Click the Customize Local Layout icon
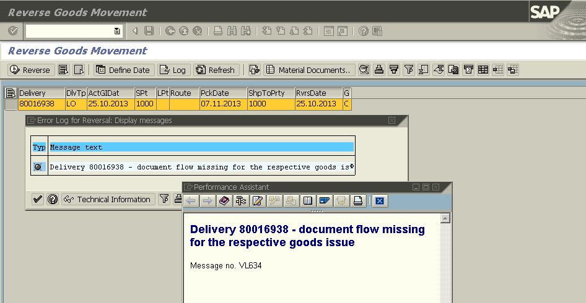The height and width of the screenshot is (303, 586). pos(377,31)
